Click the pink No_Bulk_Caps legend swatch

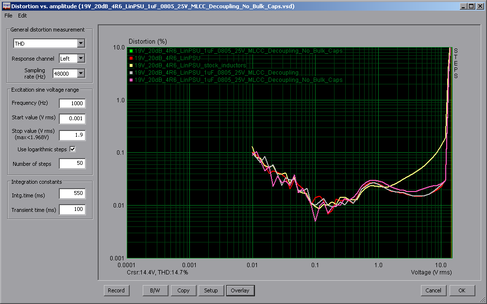click(x=131, y=80)
